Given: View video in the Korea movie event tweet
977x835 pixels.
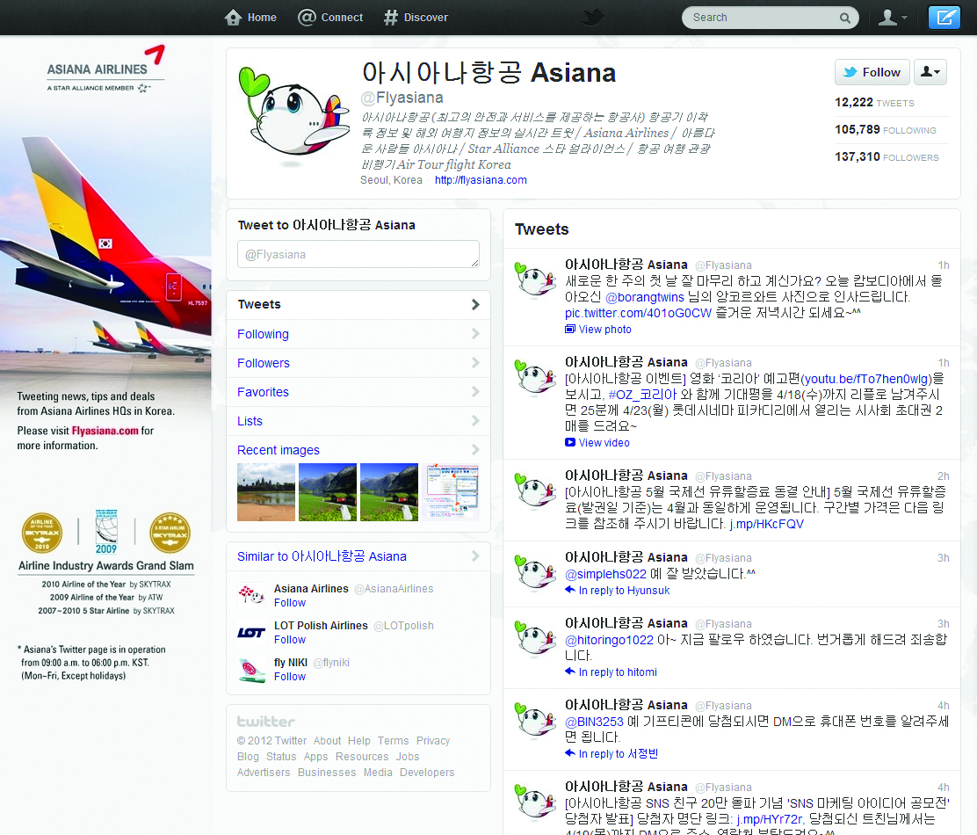Looking at the screenshot, I should (x=597, y=443).
